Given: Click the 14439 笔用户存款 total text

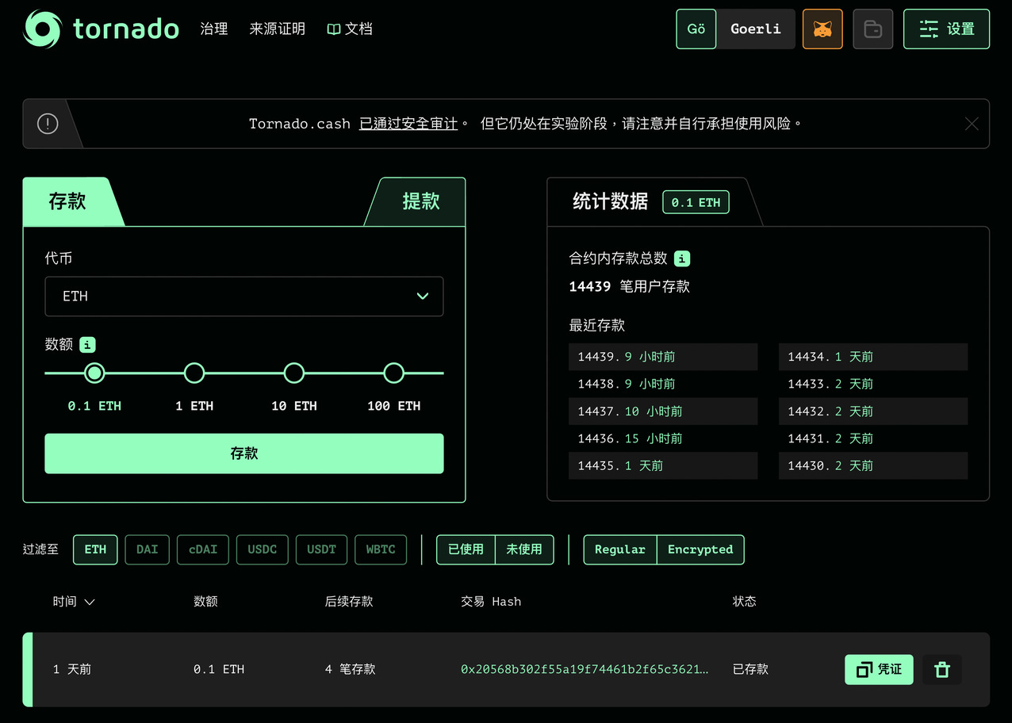Looking at the screenshot, I should 630,287.
